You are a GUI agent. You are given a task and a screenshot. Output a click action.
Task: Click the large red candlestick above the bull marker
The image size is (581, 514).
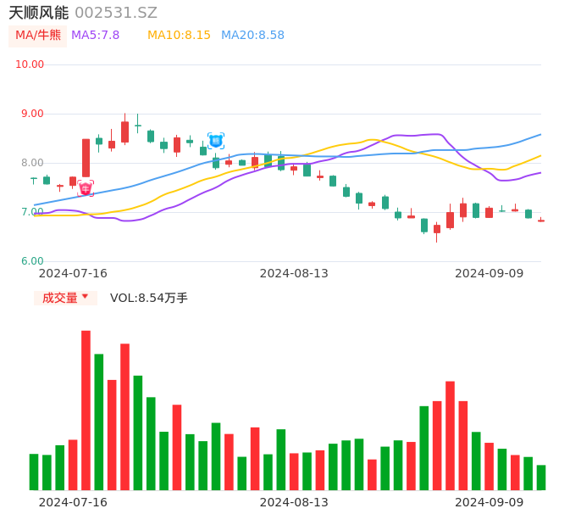click(x=86, y=158)
